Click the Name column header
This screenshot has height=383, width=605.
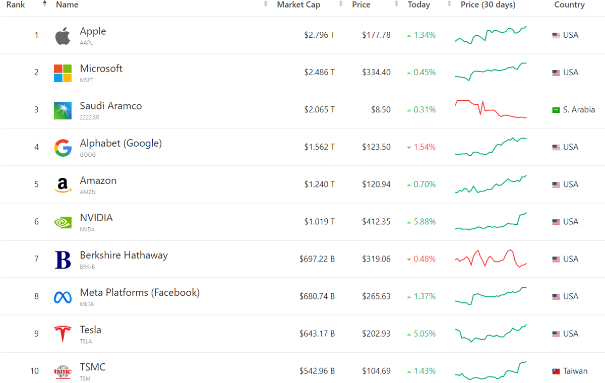point(67,5)
